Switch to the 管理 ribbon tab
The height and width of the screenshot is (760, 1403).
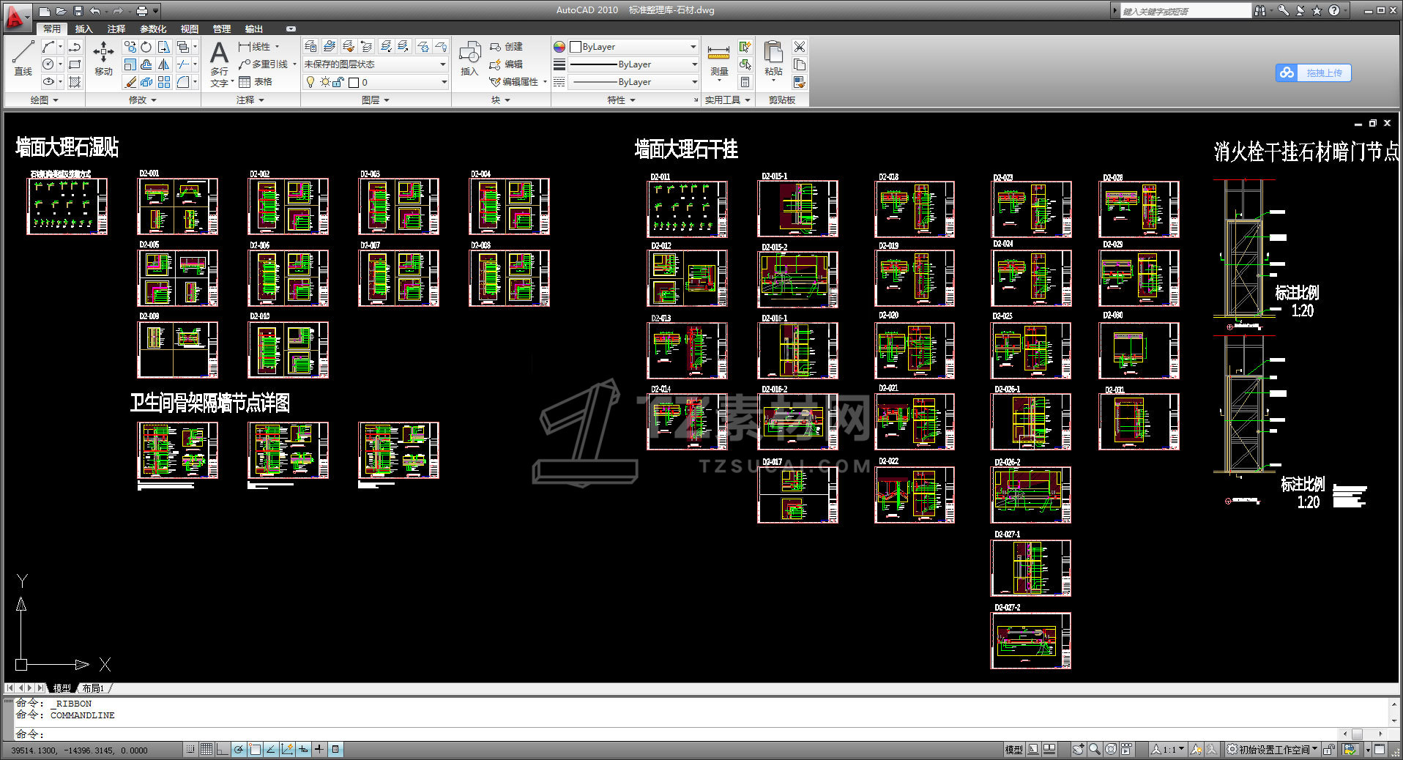tap(222, 29)
